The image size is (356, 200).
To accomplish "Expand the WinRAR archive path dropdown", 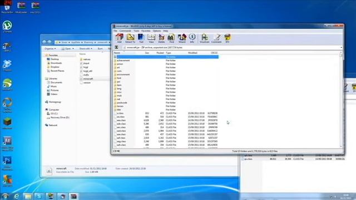I will click(x=341, y=48).
